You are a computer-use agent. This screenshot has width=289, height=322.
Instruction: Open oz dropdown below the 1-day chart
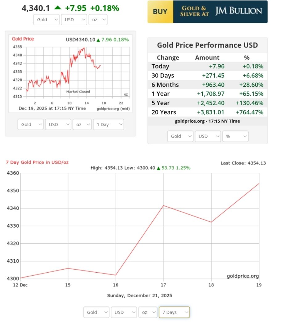[x=82, y=125]
